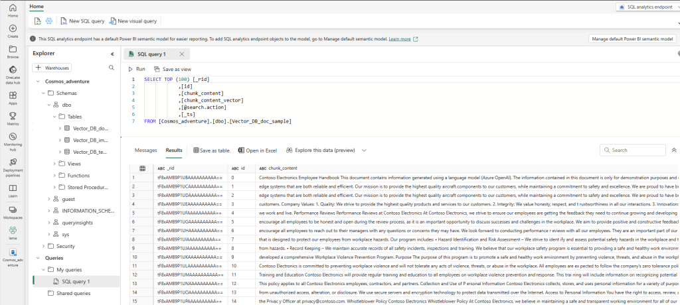The image size is (680, 305).
Task: Run the SQL query
Action: pos(137,69)
